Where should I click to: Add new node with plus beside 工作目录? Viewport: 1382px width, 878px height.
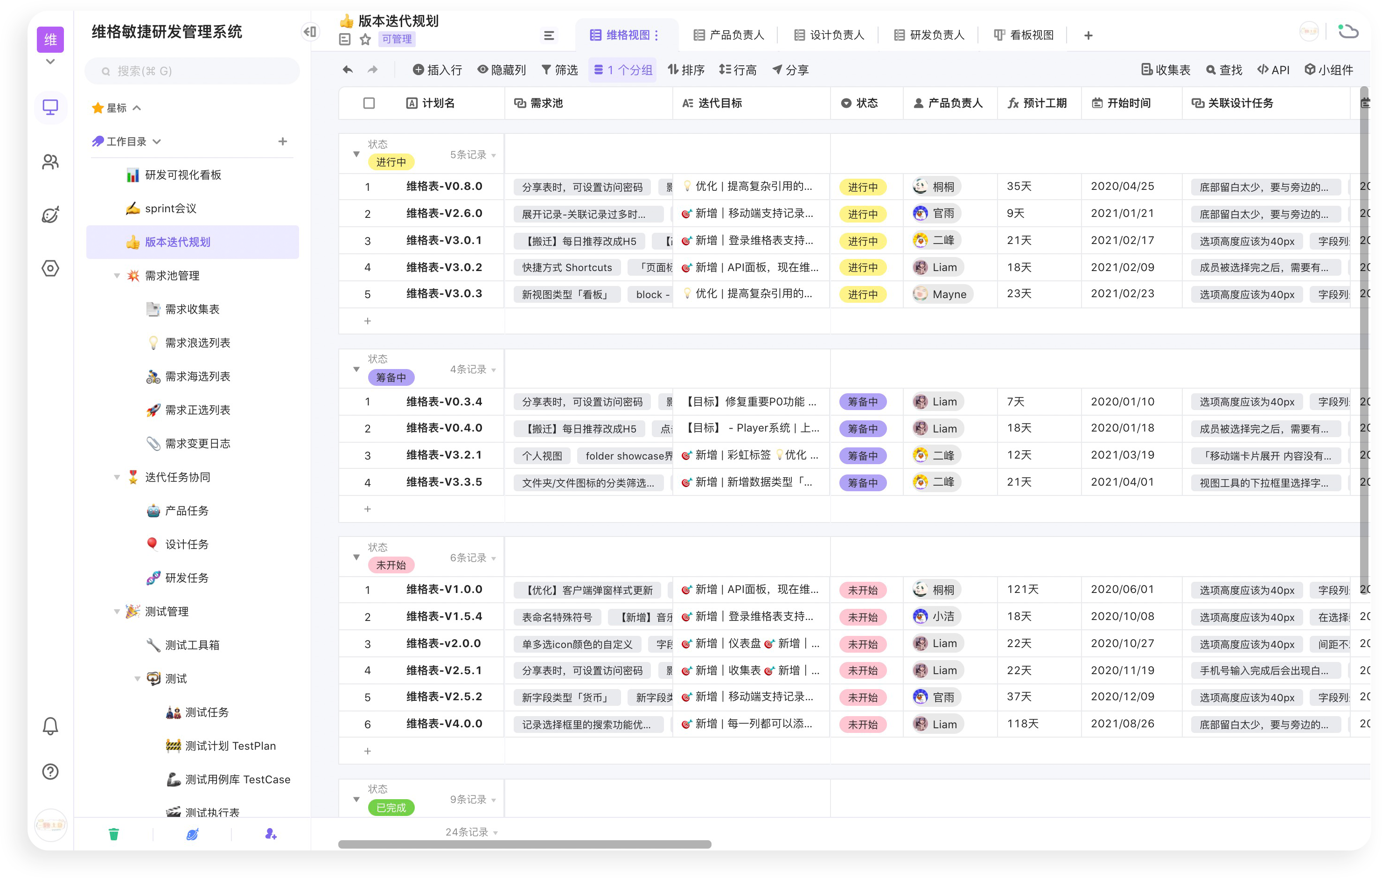click(282, 141)
